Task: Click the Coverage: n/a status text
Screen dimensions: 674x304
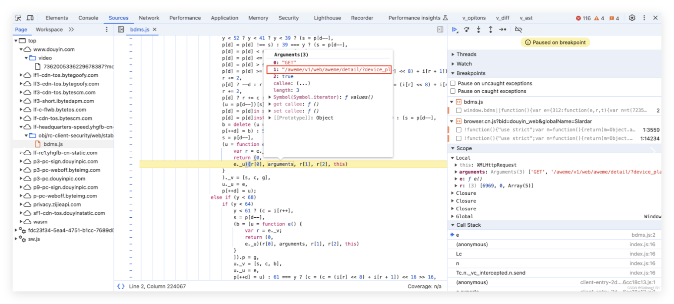Action: [x=424, y=286]
